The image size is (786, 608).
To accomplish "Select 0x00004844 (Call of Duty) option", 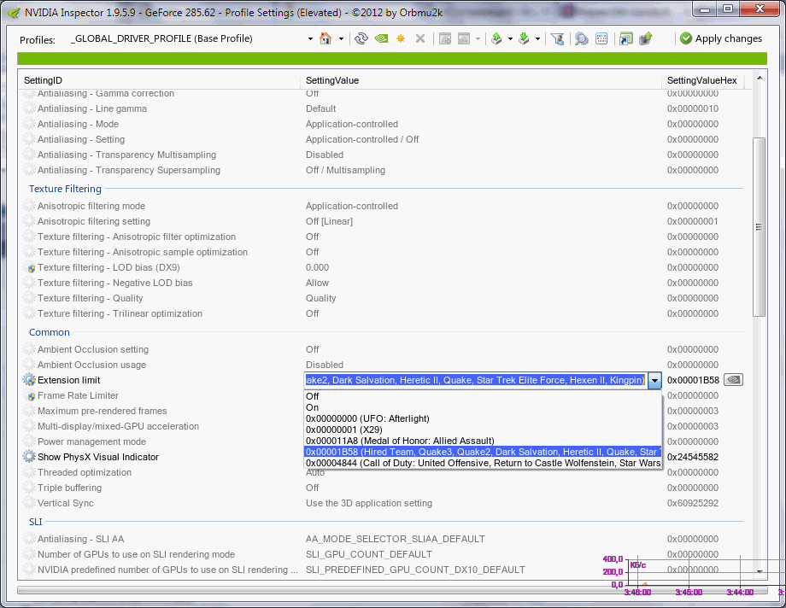I will (483, 463).
